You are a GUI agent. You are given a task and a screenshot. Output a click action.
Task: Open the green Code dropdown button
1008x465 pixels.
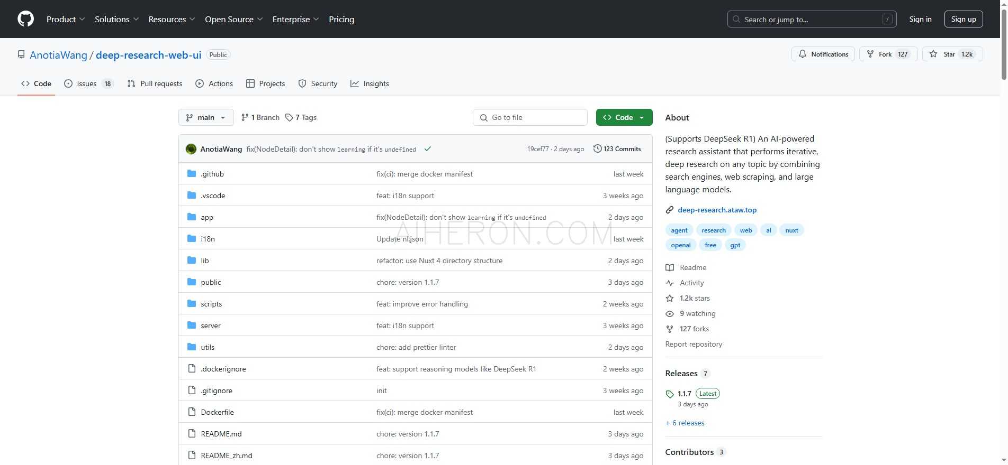624,117
